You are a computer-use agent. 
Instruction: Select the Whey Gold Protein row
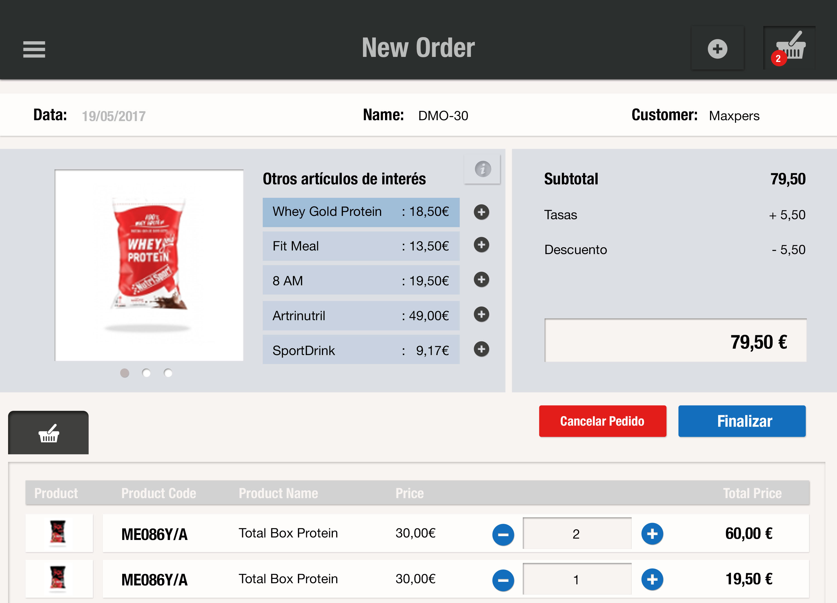[361, 212]
